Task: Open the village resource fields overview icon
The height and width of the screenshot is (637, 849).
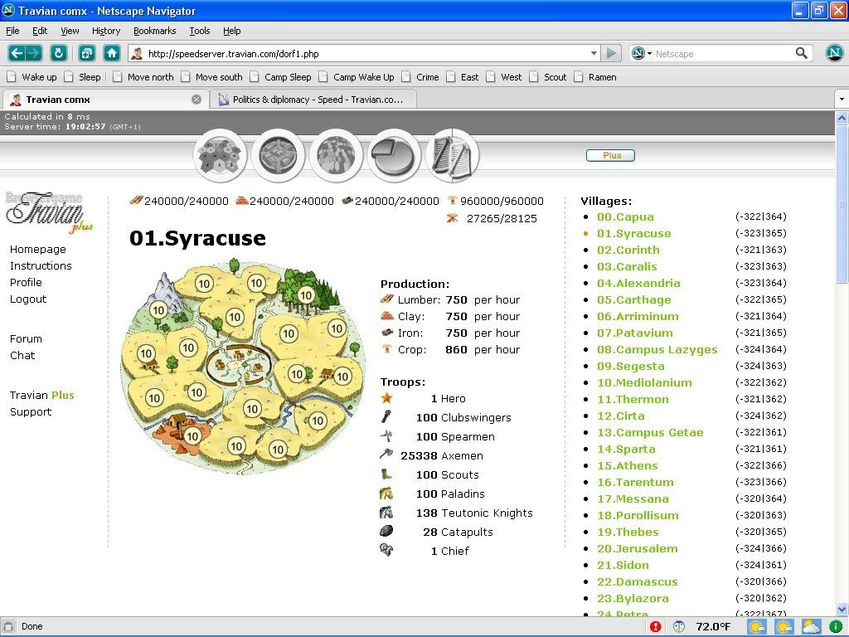Action: pyautogui.click(x=220, y=156)
